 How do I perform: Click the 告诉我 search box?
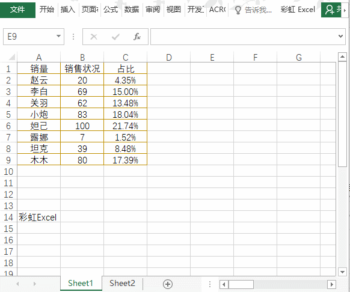(258, 10)
